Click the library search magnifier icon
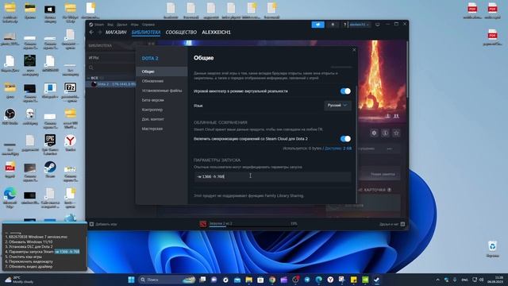Viewport: 508px width, 286px height. (91, 68)
